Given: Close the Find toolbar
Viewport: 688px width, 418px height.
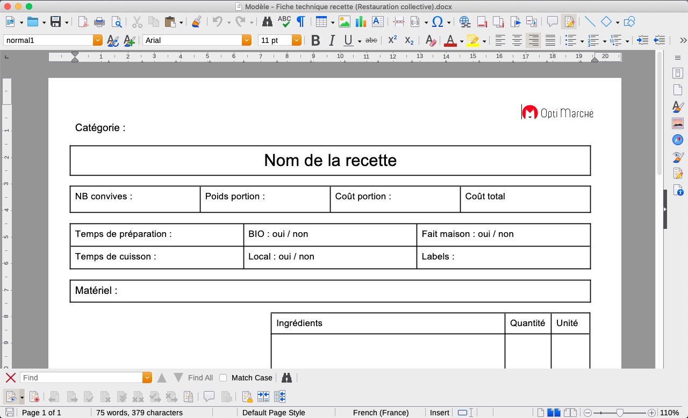Looking at the screenshot, I should coord(10,378).
